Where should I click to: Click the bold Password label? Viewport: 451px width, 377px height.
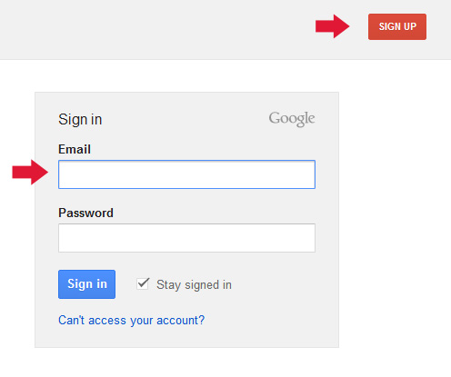[85, 213]
